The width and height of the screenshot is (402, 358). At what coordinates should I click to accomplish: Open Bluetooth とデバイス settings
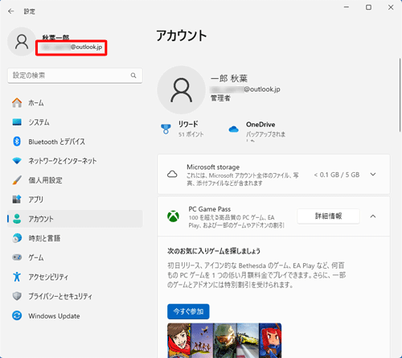(75, 142)
